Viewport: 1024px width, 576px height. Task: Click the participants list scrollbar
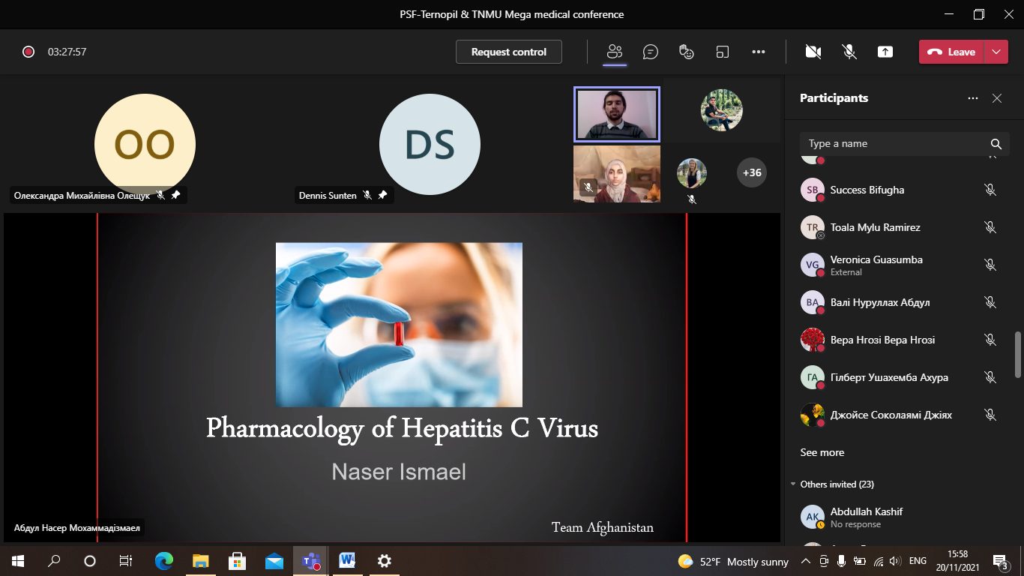(1017, 355)
